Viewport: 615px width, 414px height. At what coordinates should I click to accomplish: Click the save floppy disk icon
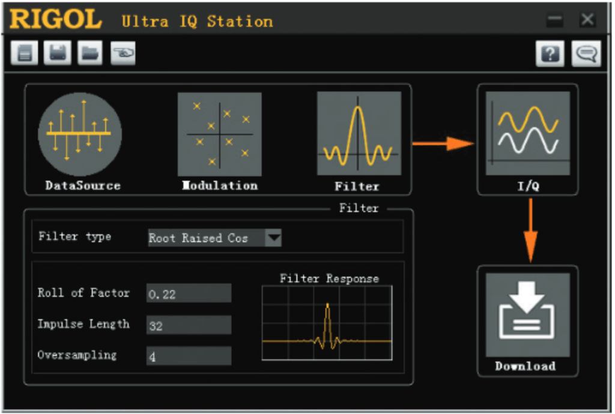57,53
